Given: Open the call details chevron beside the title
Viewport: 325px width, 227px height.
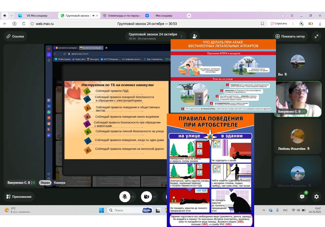Looking at the screenshot, I should (182, 36).
